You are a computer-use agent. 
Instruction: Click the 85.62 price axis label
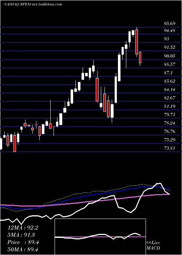click(170, 81)
